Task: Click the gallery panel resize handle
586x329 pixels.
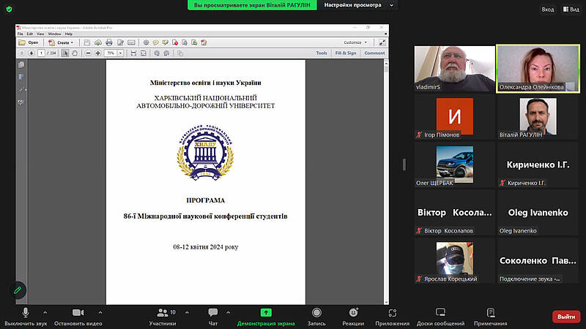Action: tap(404, 164)
